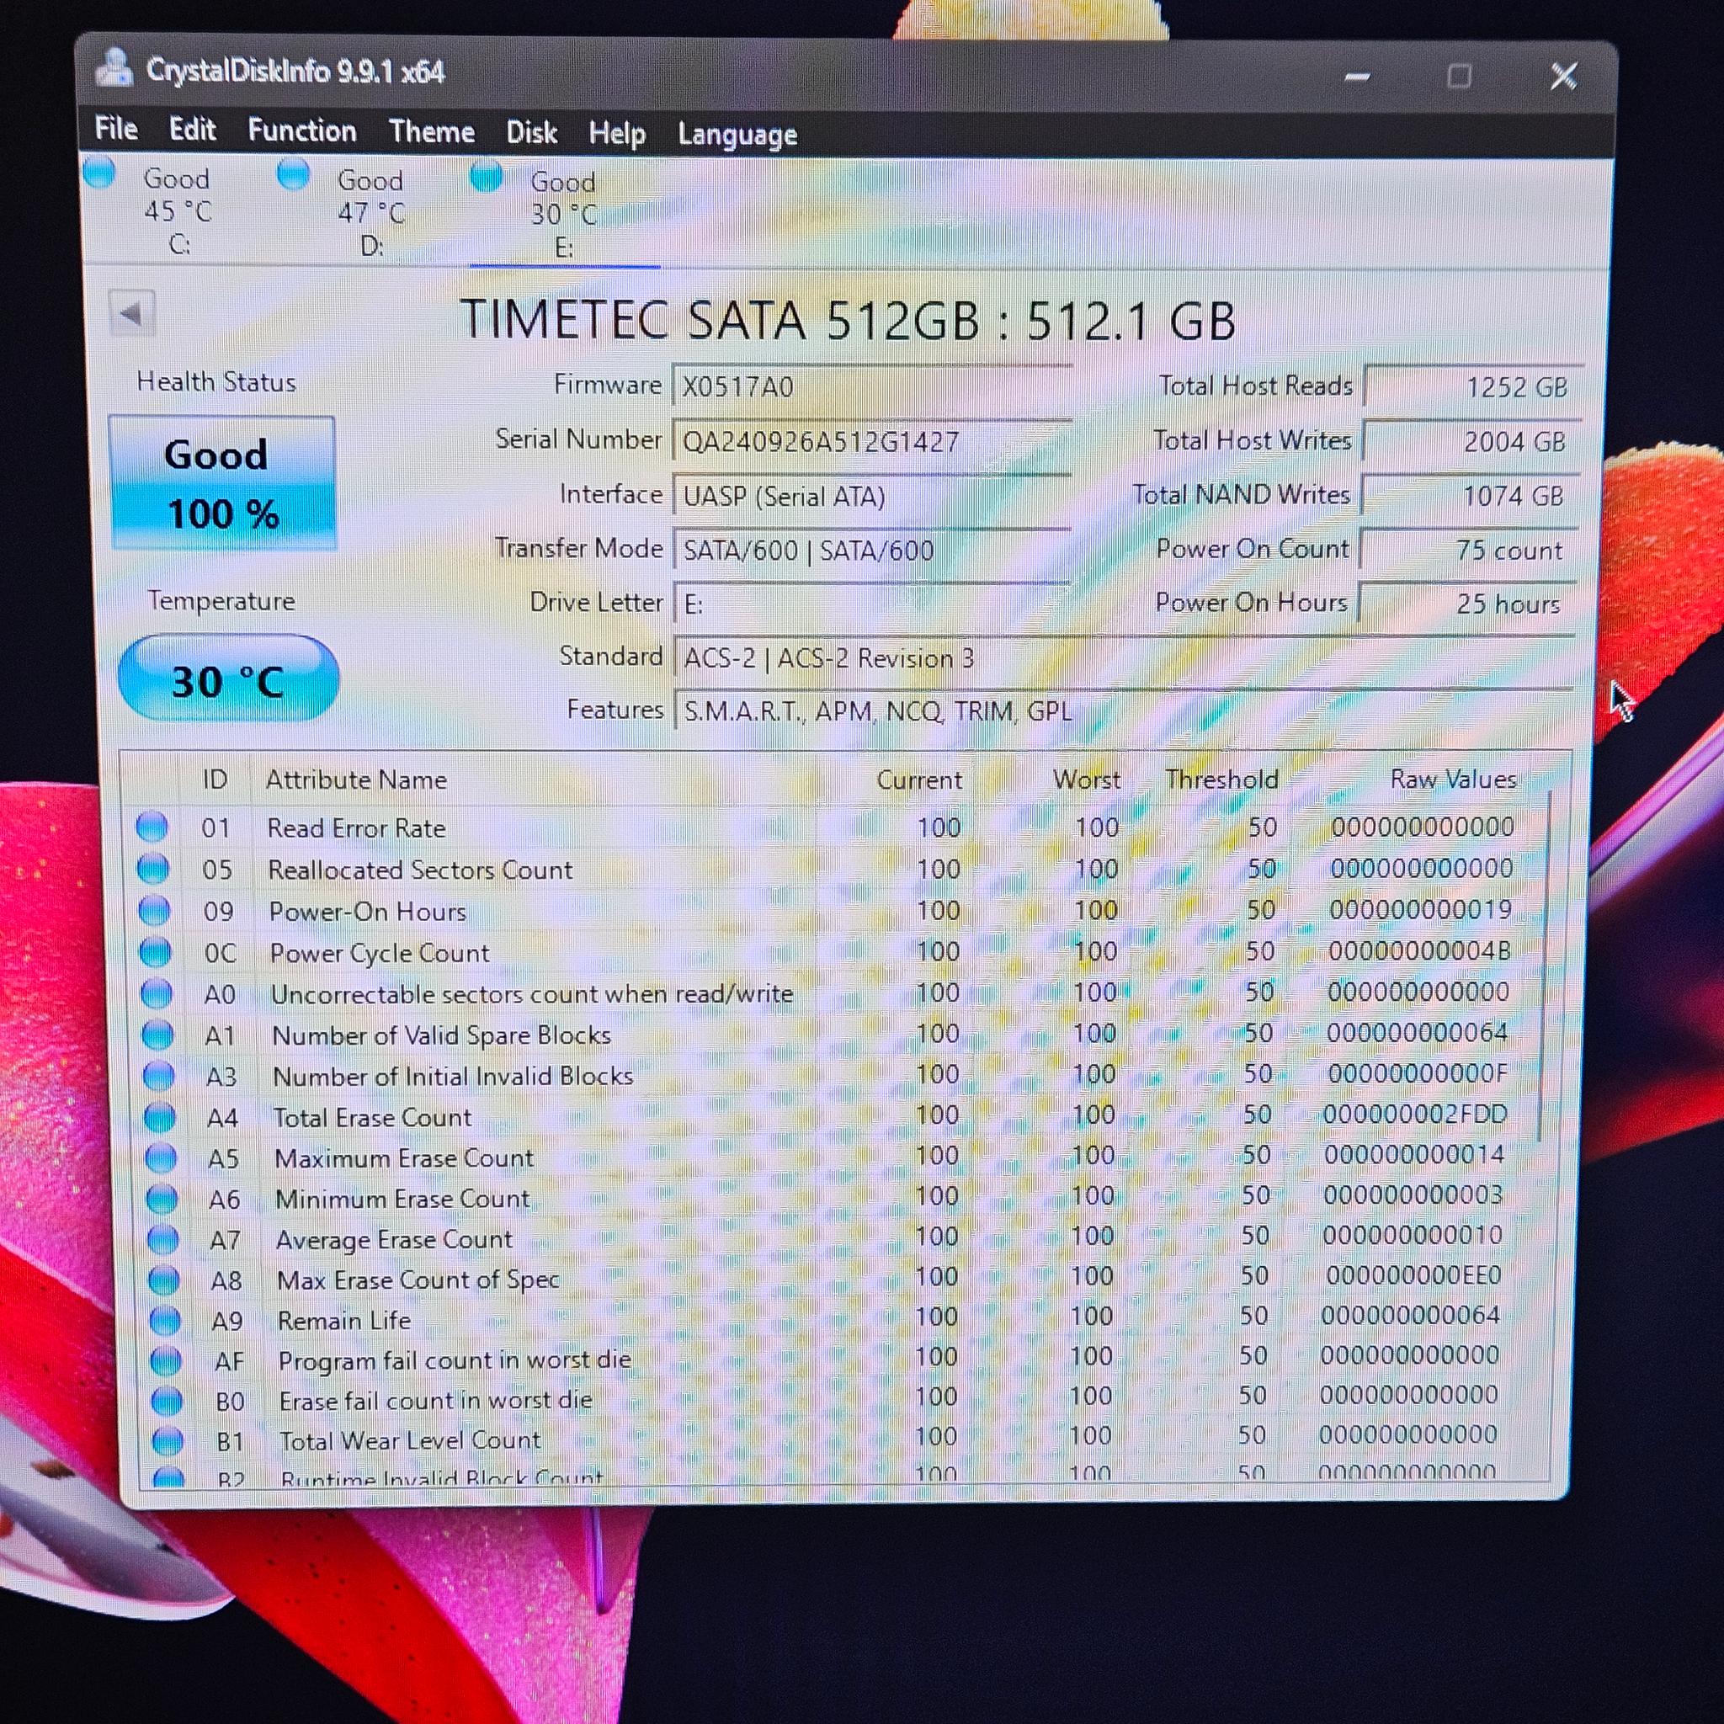Select the Remain Life attribute name
Image resolution: width=1724 pixels, height=1724 pixels.
pos(344,1320)
